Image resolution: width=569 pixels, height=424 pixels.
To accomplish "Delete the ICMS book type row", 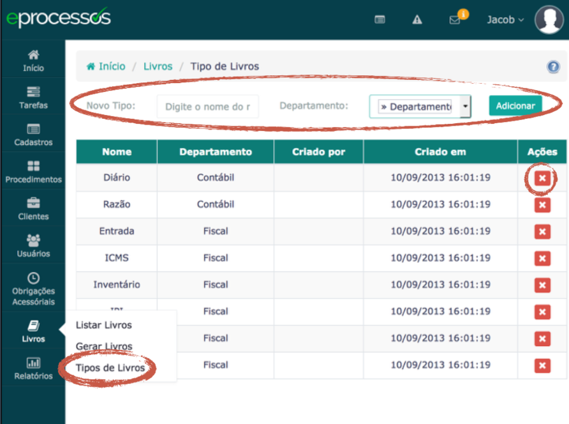I will pyautogui.click(x=542, y=259).
